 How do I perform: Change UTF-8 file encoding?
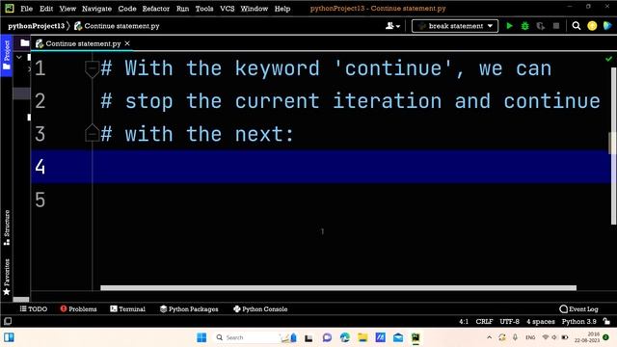coord(509,321)
